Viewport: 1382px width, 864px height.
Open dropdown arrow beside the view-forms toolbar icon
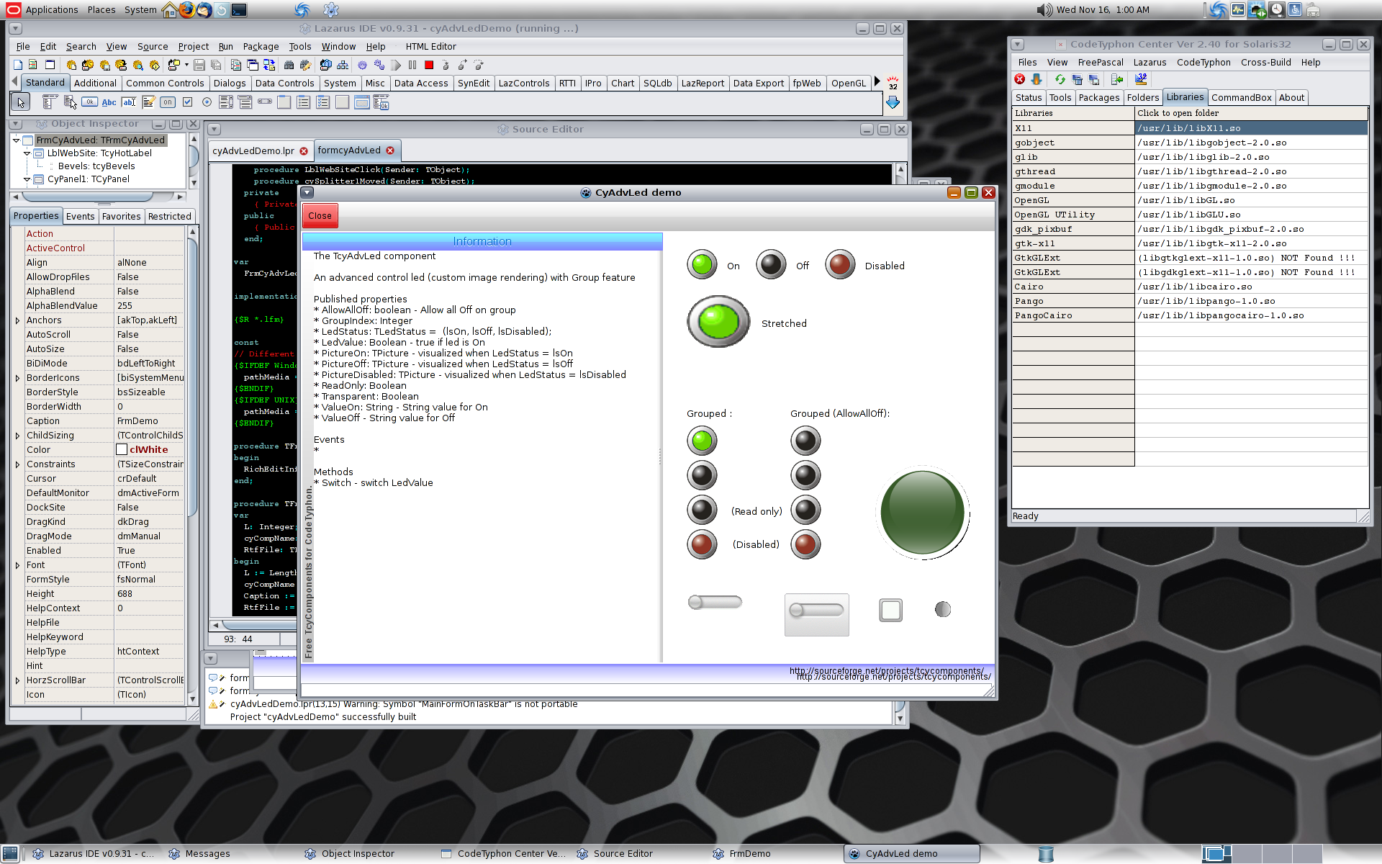[186, 65]
